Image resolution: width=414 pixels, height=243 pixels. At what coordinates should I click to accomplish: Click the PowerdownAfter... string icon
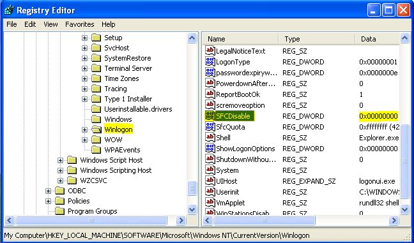tap(210, 84)
